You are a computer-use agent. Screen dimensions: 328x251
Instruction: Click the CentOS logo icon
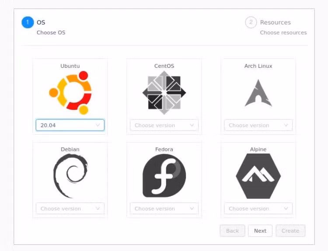pos(164,93)
